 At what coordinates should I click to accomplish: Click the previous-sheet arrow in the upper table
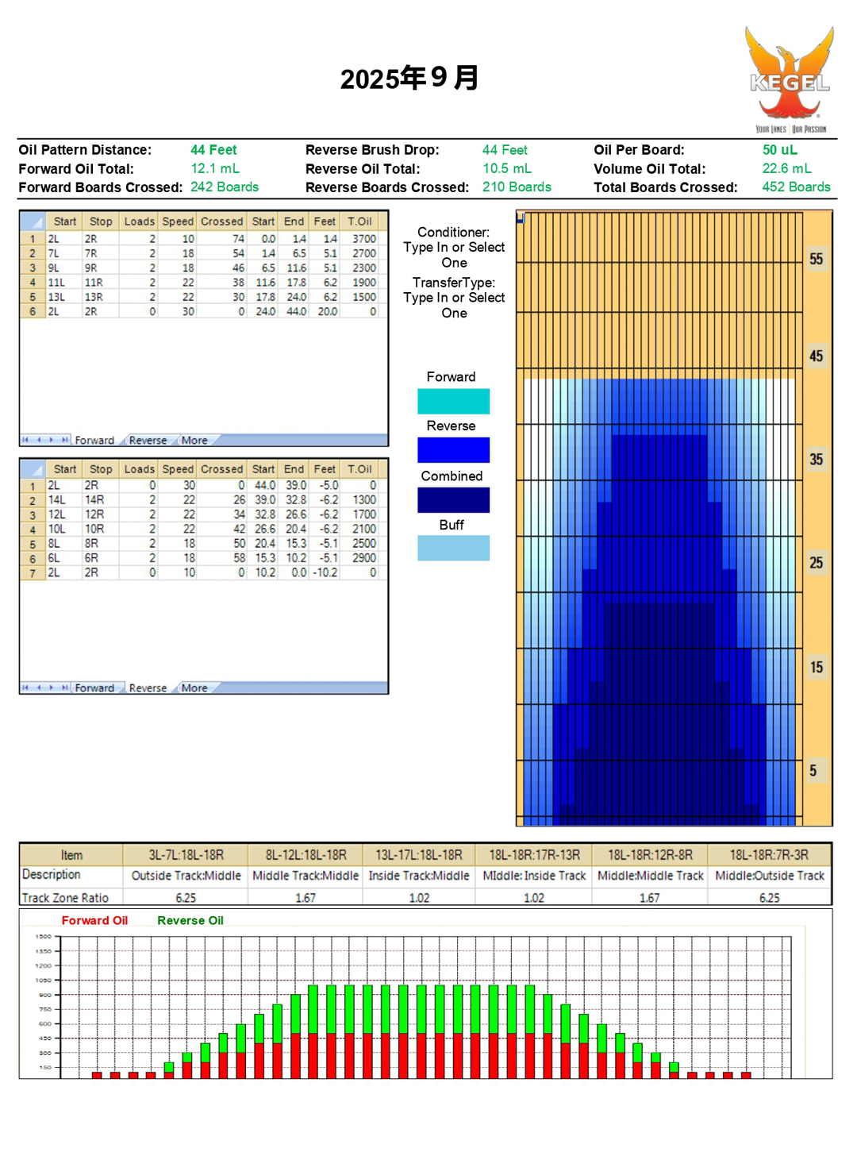(39, 440)
